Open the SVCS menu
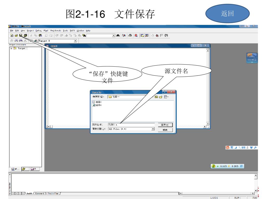Image resolution: width=266 pixels, height=199 pixels. 72,31
